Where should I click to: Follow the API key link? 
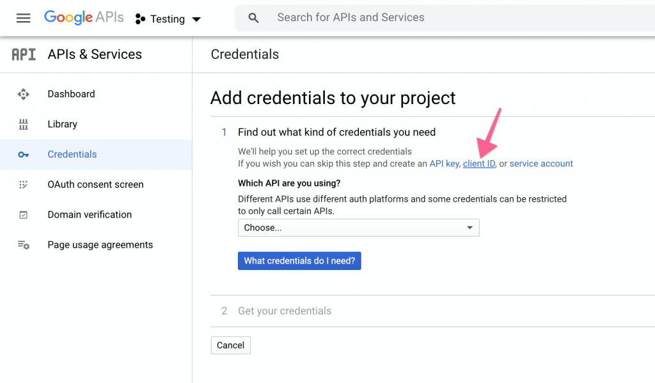click(444, 163)
